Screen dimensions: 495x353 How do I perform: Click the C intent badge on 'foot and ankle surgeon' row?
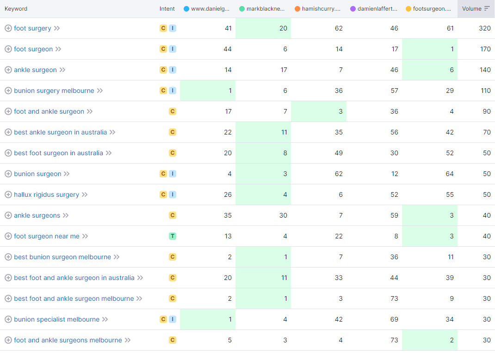click(x=172, y=111)
